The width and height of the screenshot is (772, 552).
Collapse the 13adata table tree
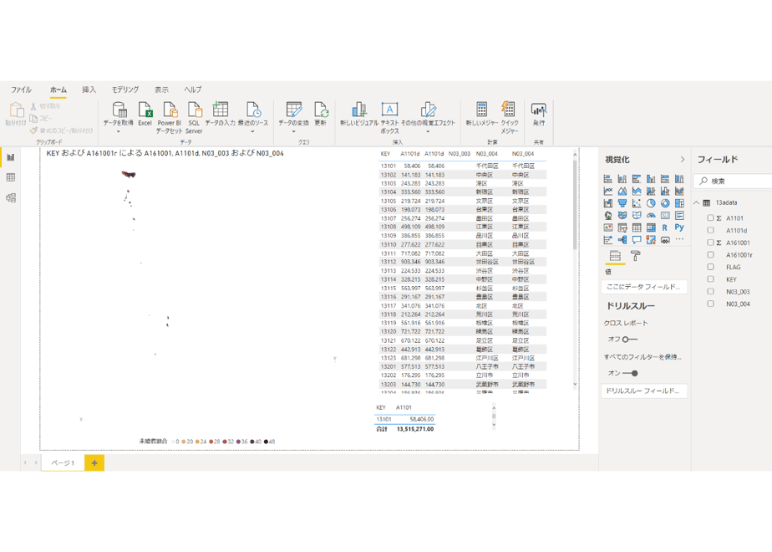click(x=697, y=202)
